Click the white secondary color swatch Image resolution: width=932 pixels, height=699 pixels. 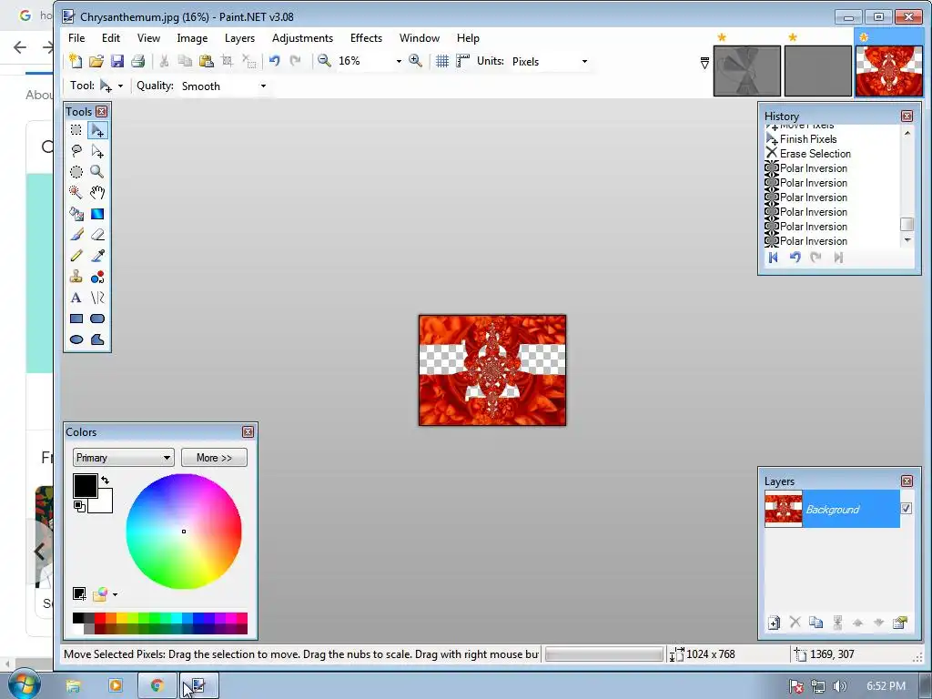pyautogui.click(x=104, y=504)
